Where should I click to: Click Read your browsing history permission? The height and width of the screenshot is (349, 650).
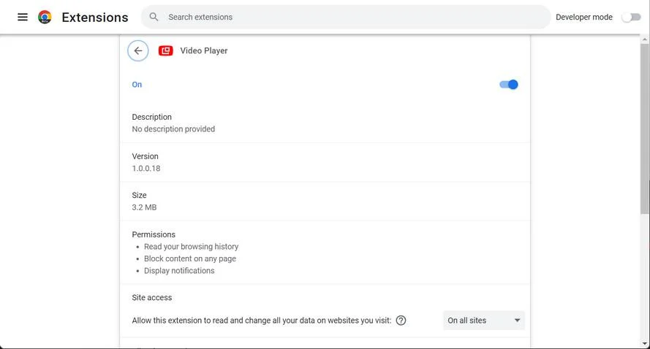coord(191,247)
